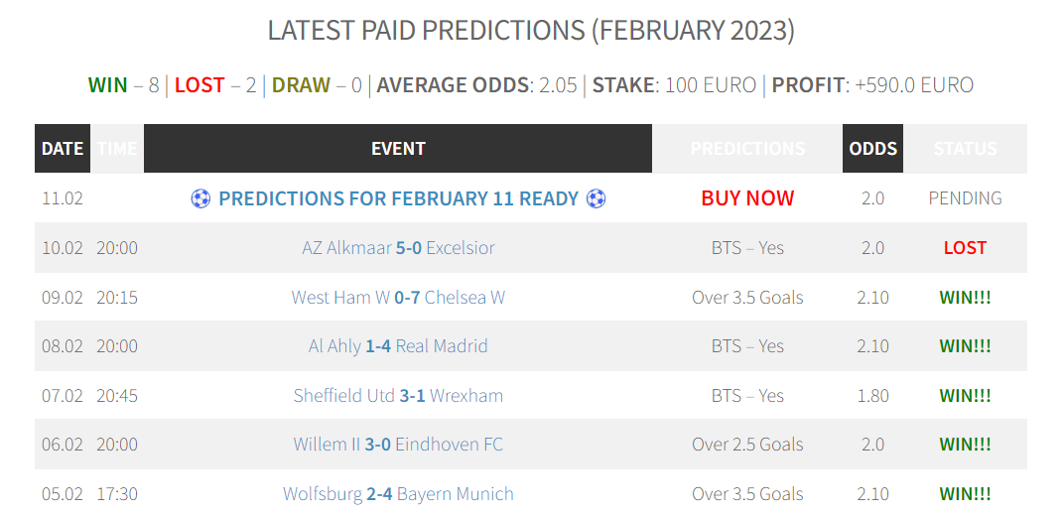This screenshot has width=1064, height=517.
Task: Click the red LOST status for AZ Alkmaar
Action: 965,248
